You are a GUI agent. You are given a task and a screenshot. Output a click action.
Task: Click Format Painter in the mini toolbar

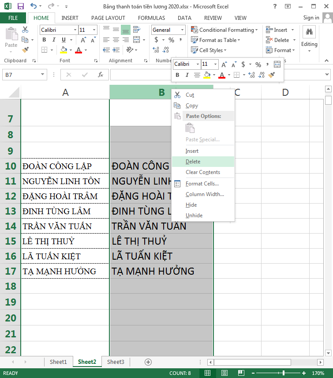272,75
